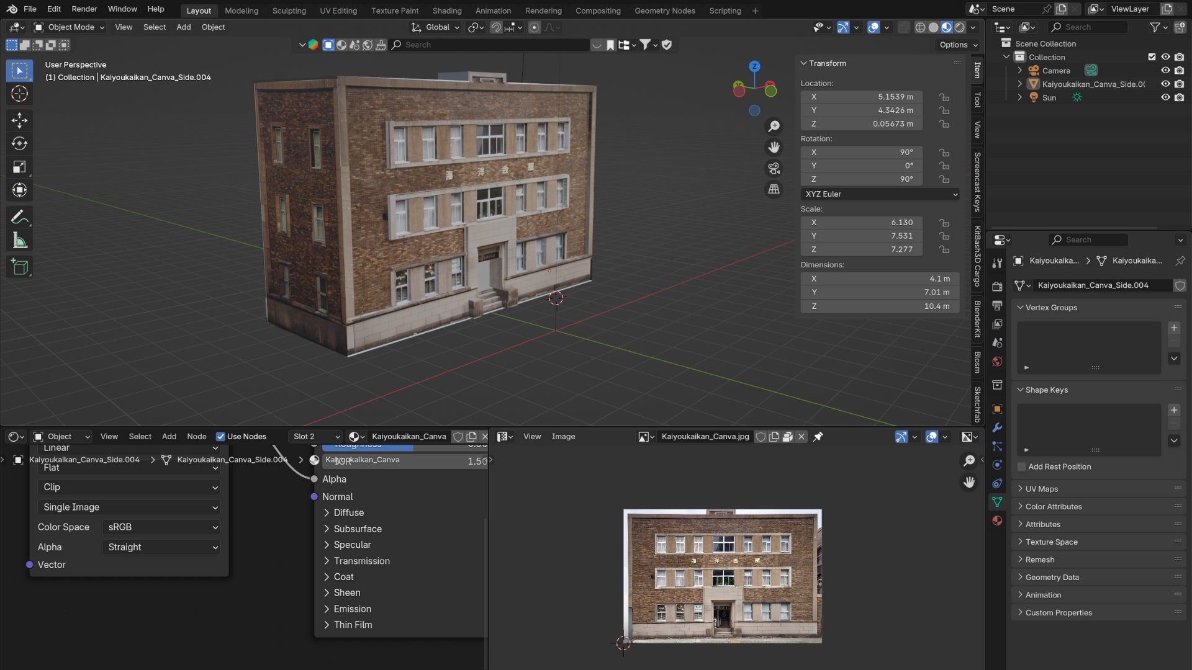Uncheck the Use Nodes checkbox
The height and width of the screenshot is (670, 1192).
[x=220, y=437]
